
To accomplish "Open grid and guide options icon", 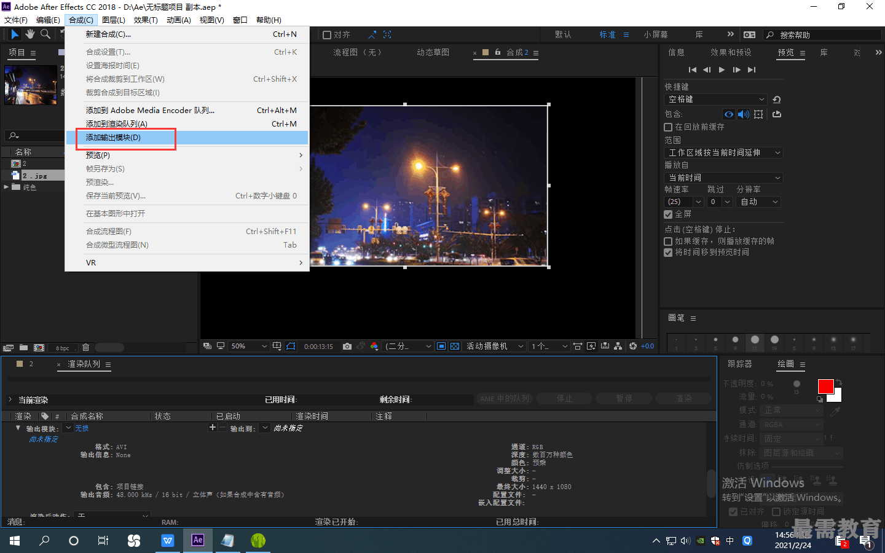I will (x=277, y=347).
